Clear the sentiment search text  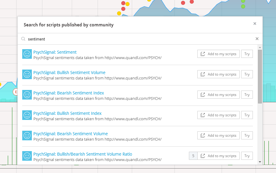pos(257,39)
